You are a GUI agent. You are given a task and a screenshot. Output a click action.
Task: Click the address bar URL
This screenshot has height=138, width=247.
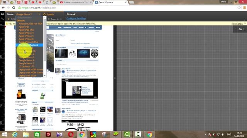(x=39, y=8)
